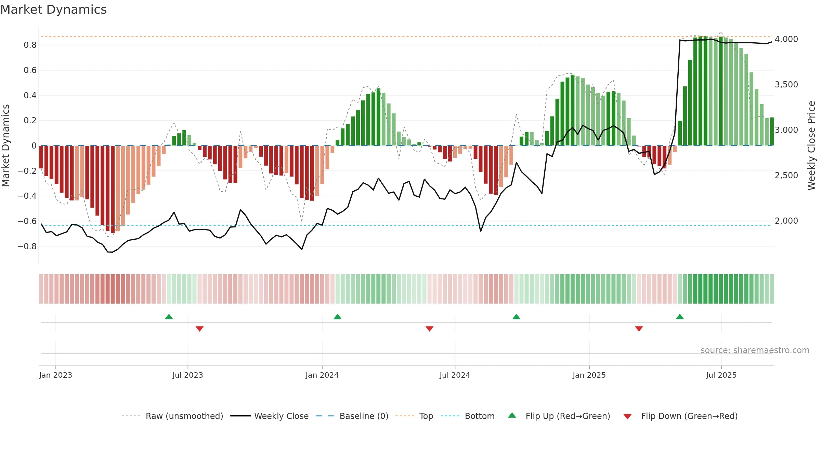Click the green Flip Up legend triangle icon
821x461 pixels.
[x=512, y=415]
